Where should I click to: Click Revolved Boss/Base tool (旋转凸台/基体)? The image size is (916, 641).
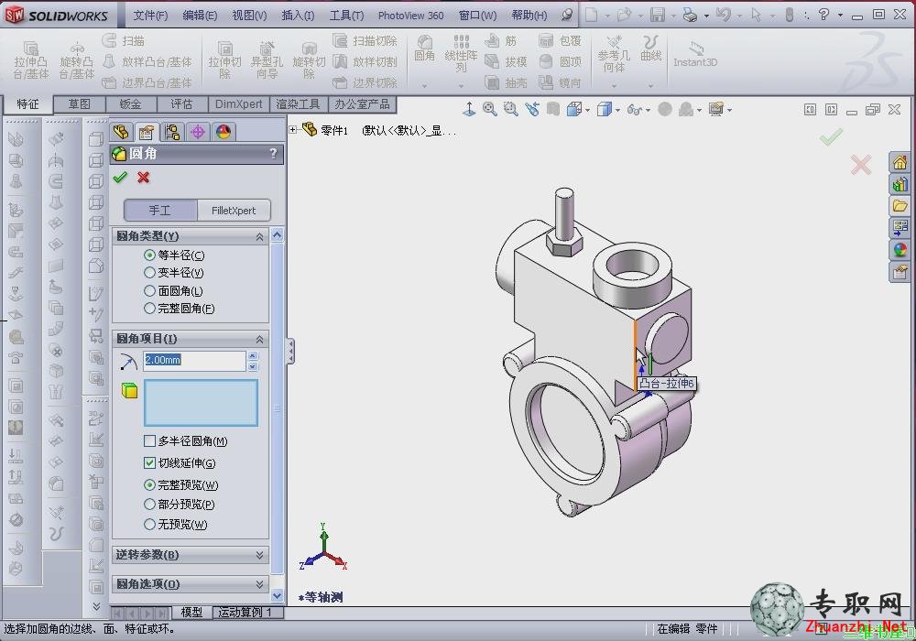tap(77, 60)
